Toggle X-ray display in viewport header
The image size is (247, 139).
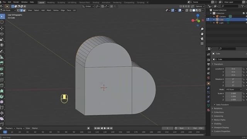(x=187, y=10)
